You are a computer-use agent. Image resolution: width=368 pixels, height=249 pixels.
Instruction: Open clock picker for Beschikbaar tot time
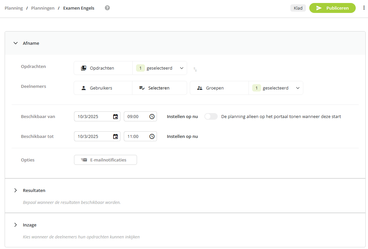click(x=152, y=137)
